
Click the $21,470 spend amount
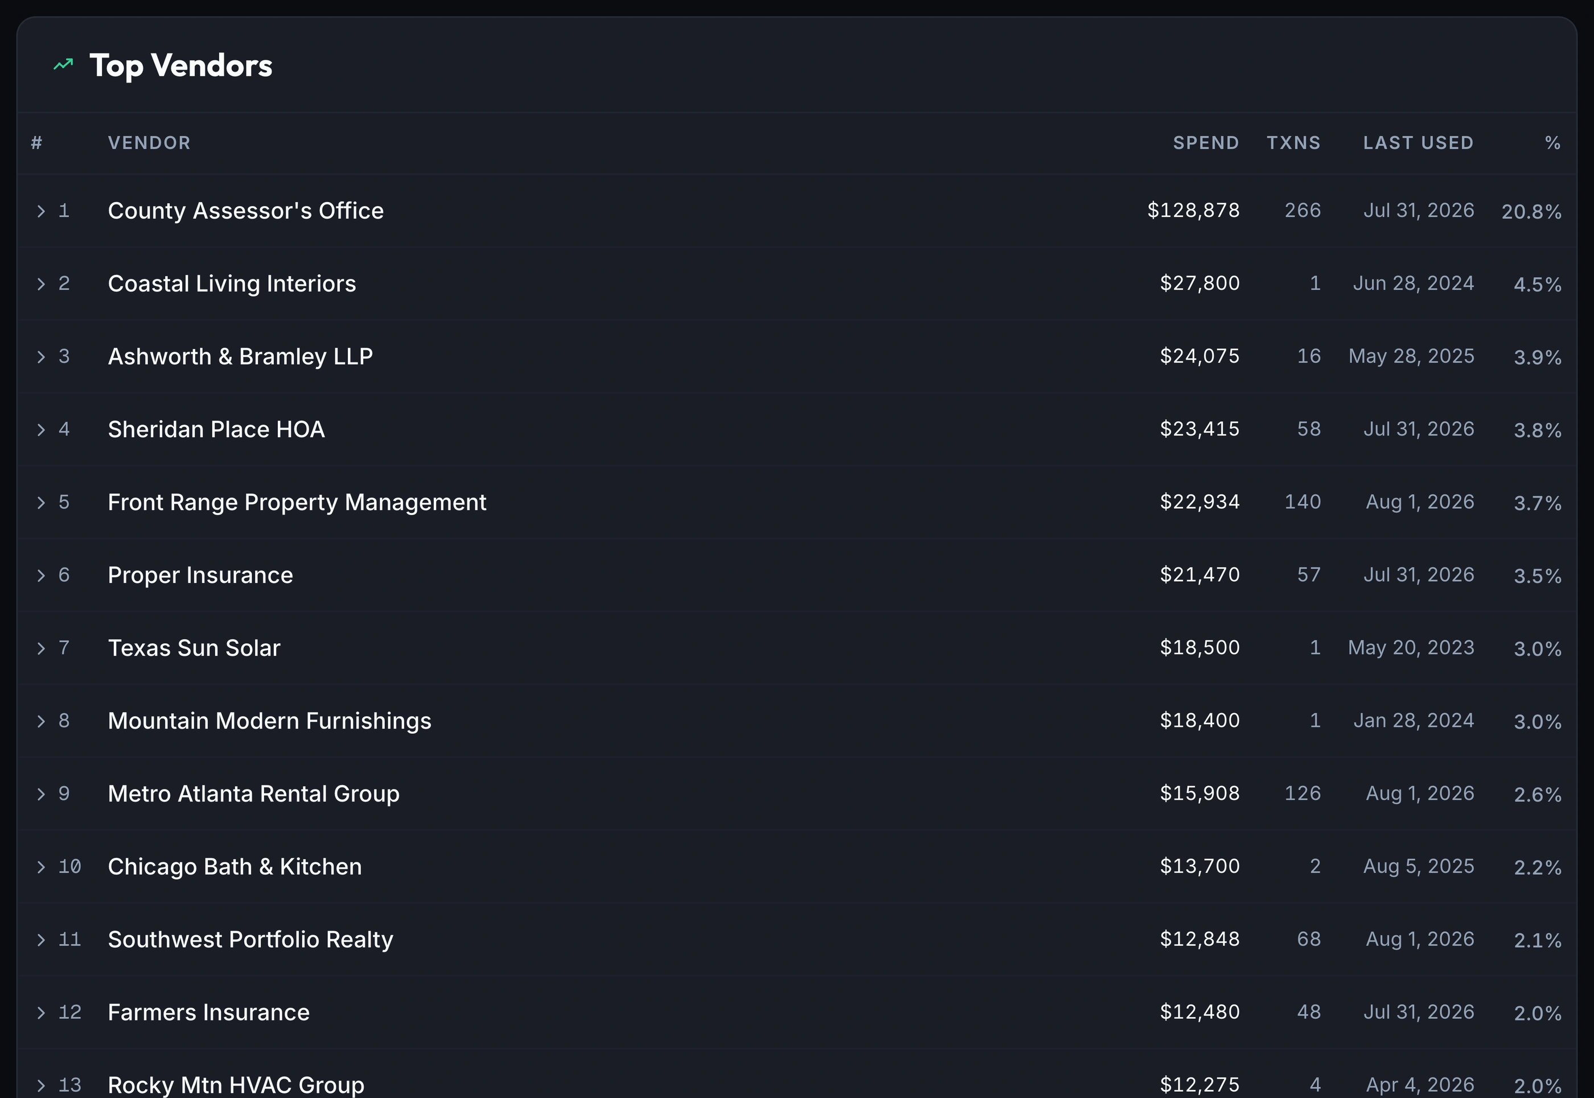[1200, 575]
